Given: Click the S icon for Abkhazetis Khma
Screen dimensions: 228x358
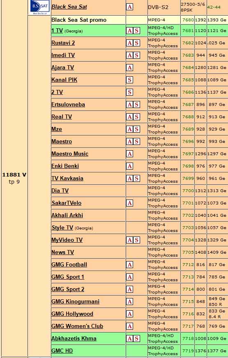Looking at the screenshot, I should click(x=137, y=339).
